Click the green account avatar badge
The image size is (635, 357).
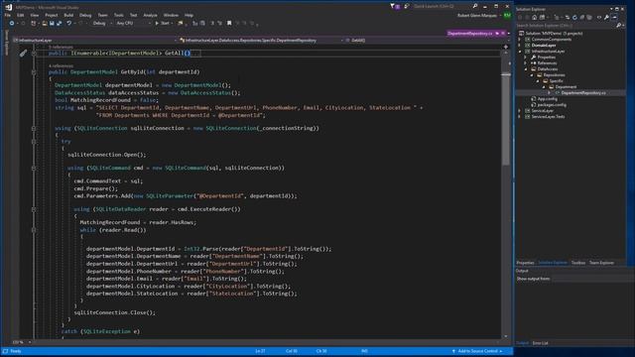pyautogui.click(x=507, y=16)
